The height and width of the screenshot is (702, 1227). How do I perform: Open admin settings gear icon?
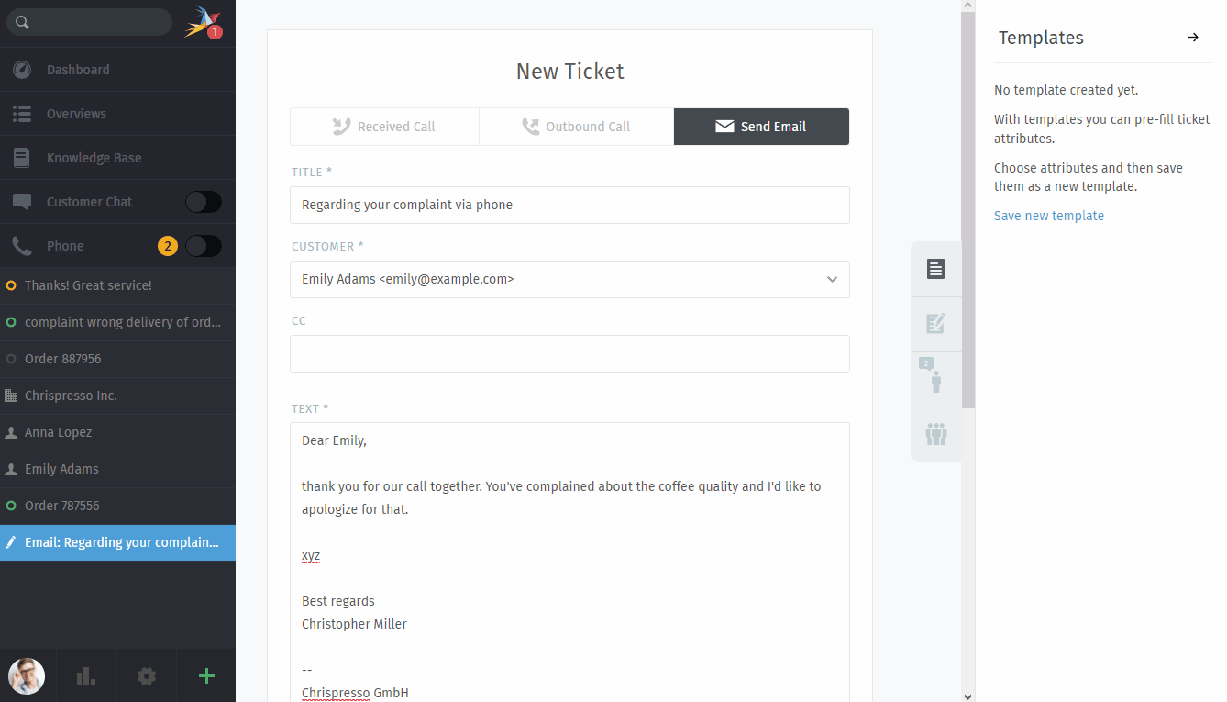147,676
